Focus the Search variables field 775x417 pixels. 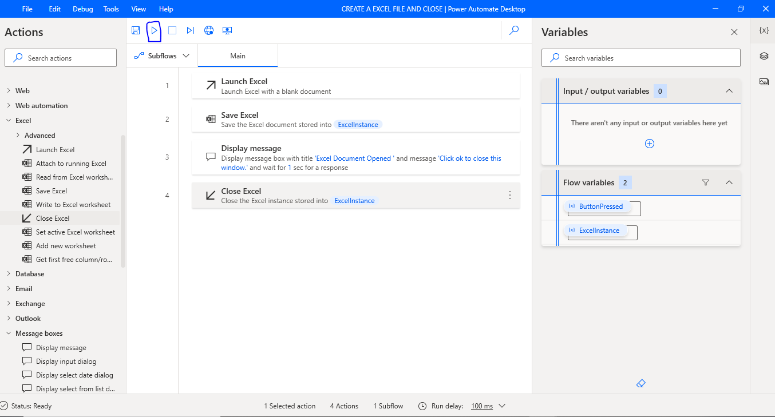pos(641,58)
